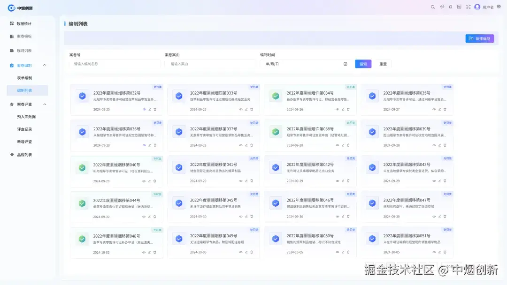The height and width of the screenshot is (285, 507).
Task: Open notifications via the bell icon
Action: pos(450,7)
